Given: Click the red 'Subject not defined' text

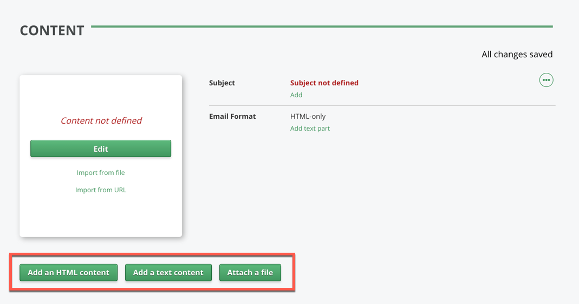Looking at the screenshot, I should pos(324,83).
